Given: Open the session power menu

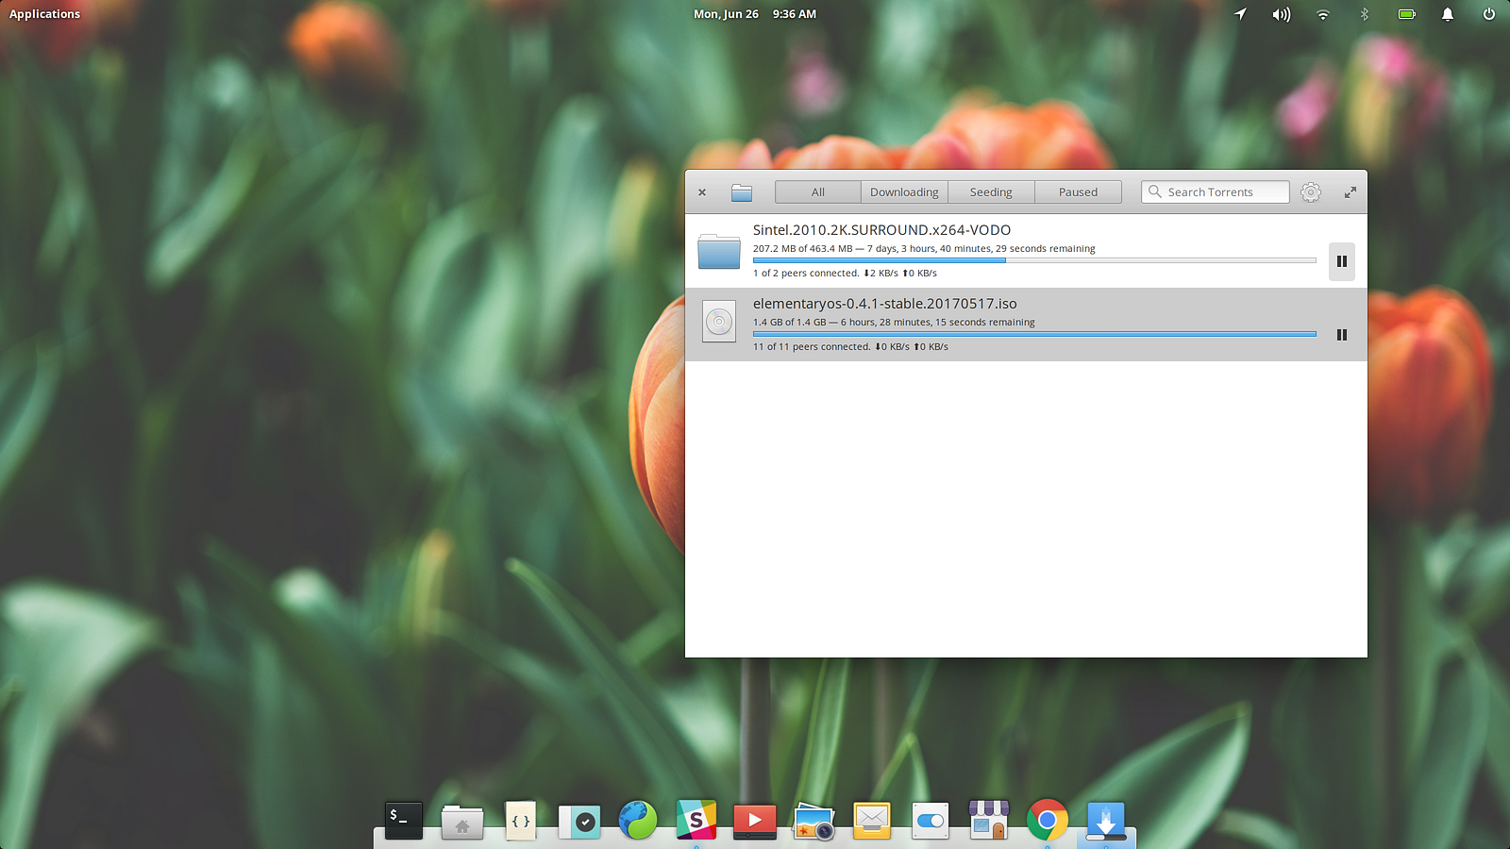Looking at the screenshot, I should pyautogui.click(x=1489, y=14).
